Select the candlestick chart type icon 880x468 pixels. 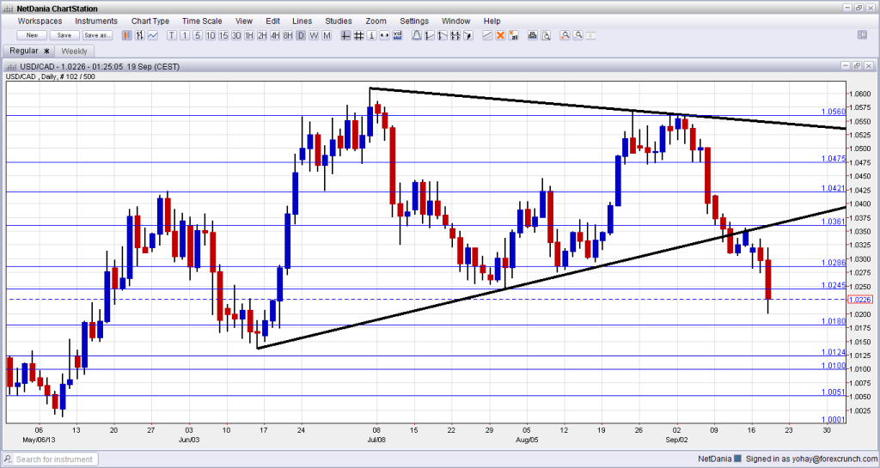pyautogui.click(x=127, y=35)
